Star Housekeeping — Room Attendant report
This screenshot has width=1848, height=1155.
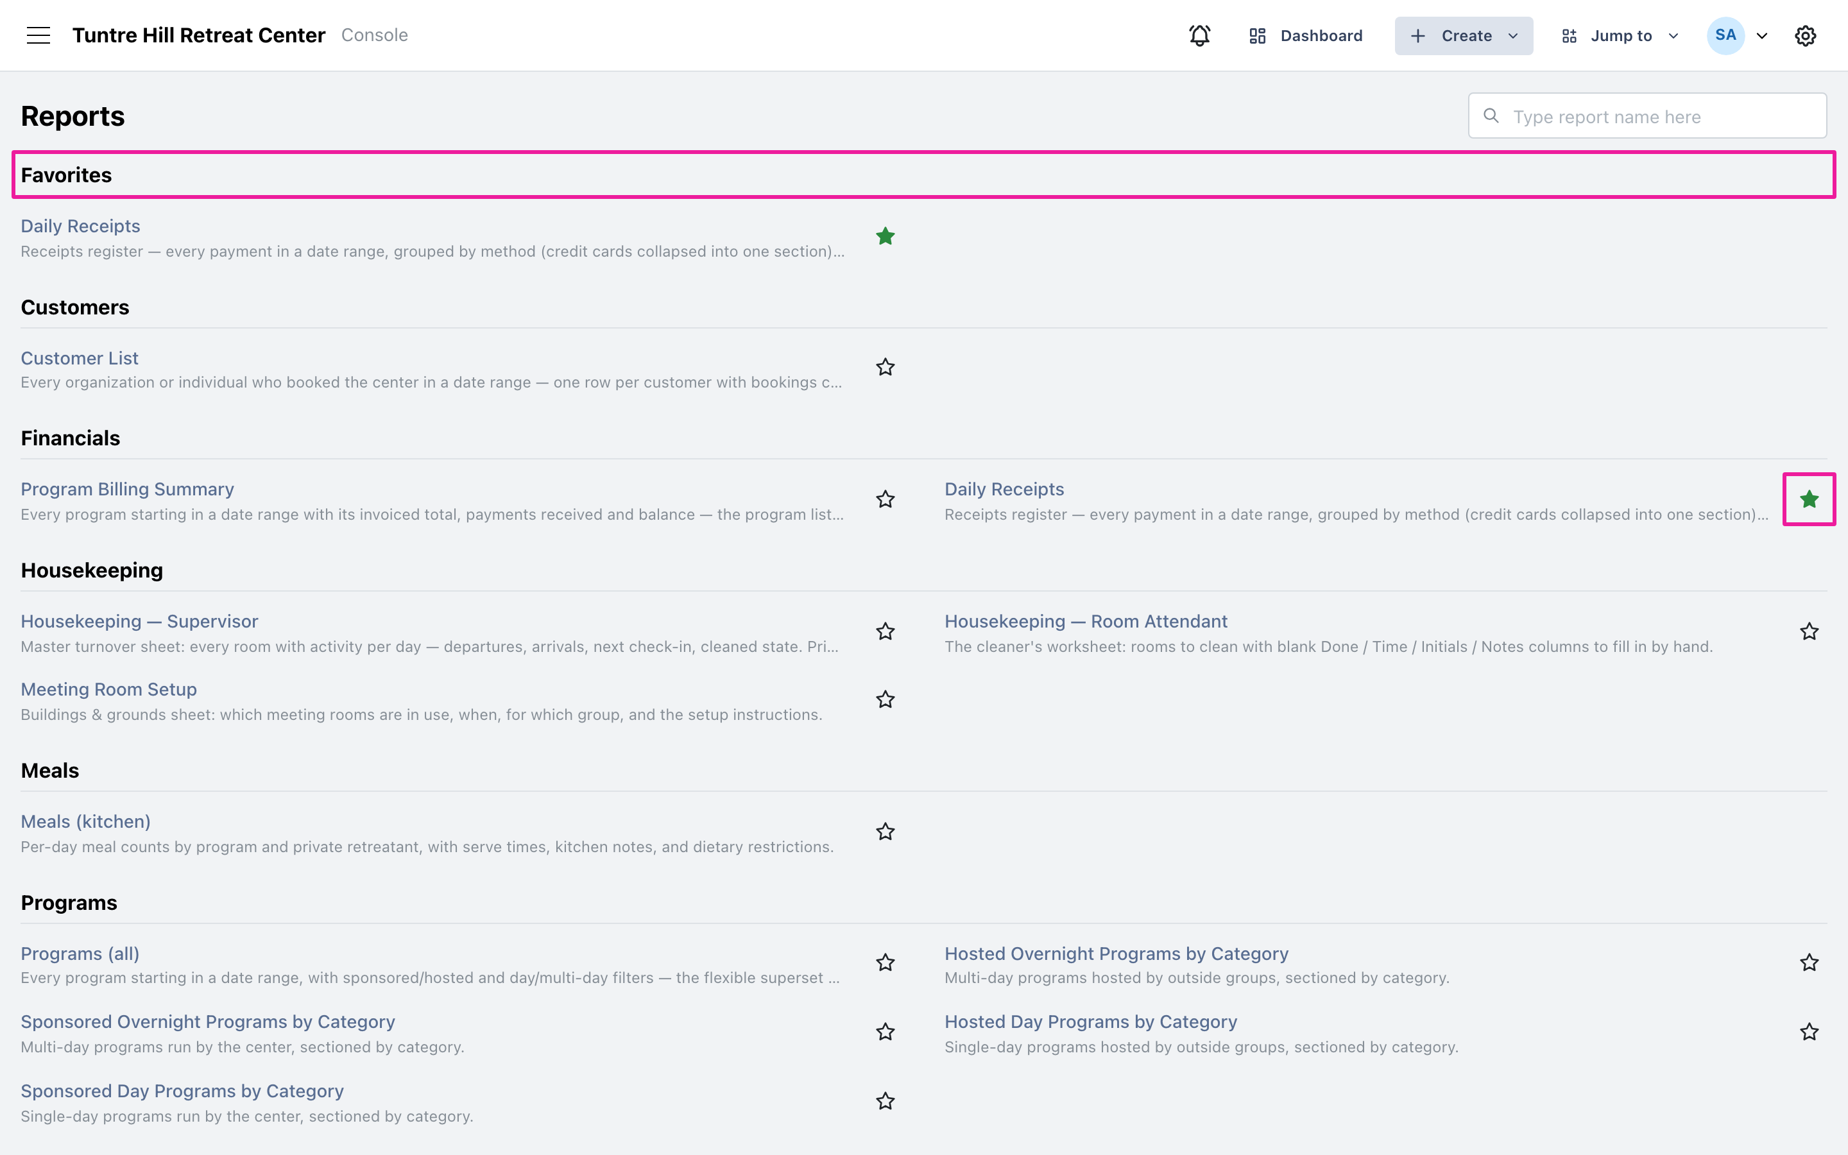[x=1809, y=632]
